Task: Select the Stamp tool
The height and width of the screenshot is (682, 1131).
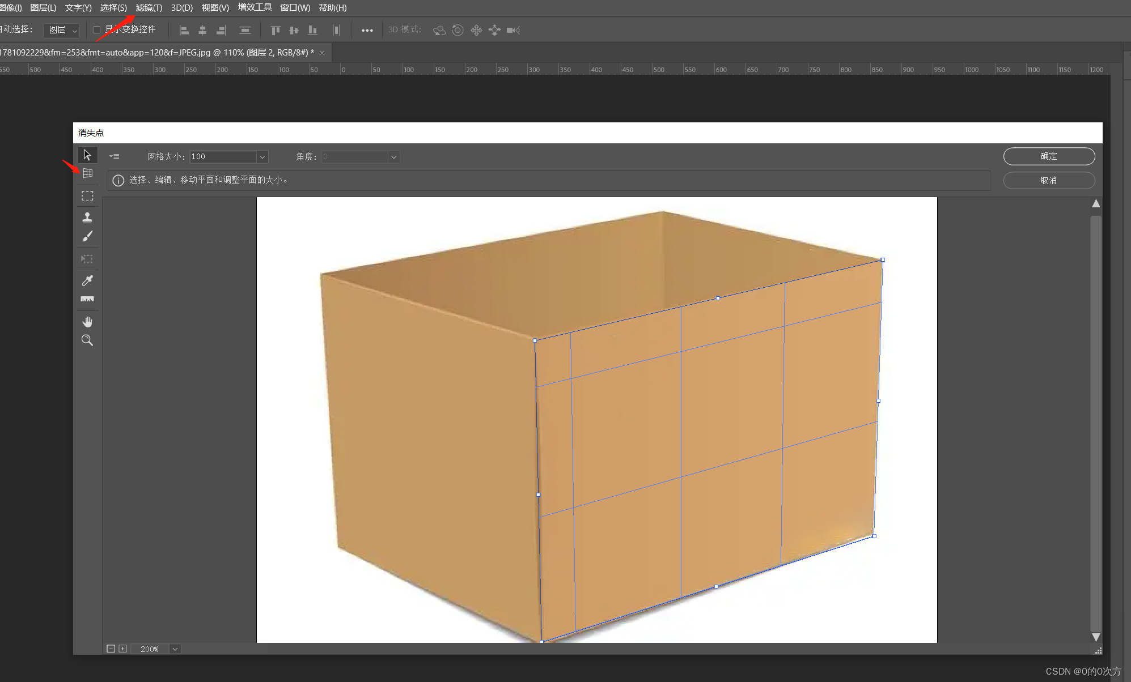Action: 87,218
